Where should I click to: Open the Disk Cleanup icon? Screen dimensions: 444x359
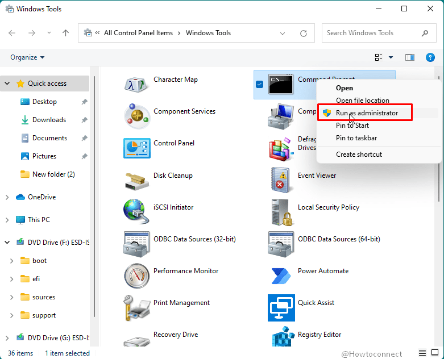pos(136,181)
